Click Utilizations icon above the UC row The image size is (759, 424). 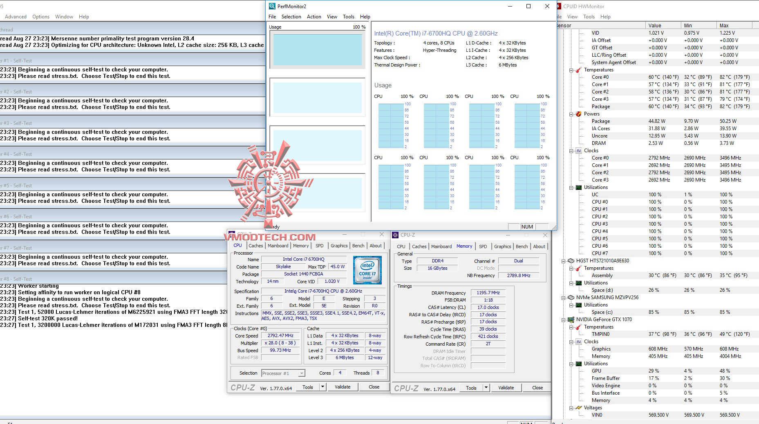[x=578, y=187]
